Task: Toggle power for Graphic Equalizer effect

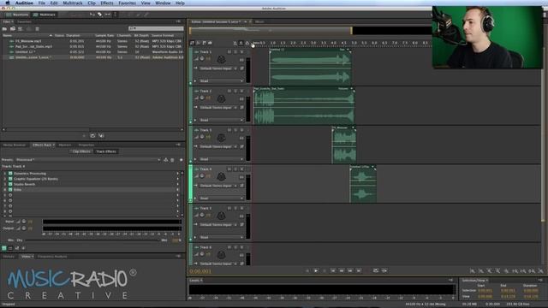Action: coord(10,179)
